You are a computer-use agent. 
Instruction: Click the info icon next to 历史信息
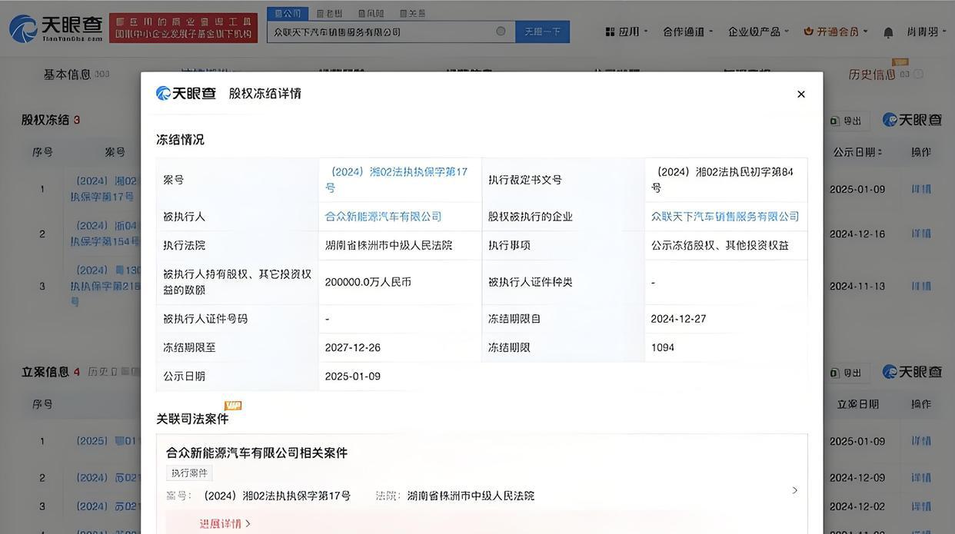(918, 74)
